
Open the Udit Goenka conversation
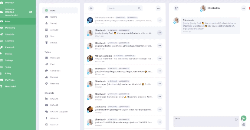coord(121,109)
